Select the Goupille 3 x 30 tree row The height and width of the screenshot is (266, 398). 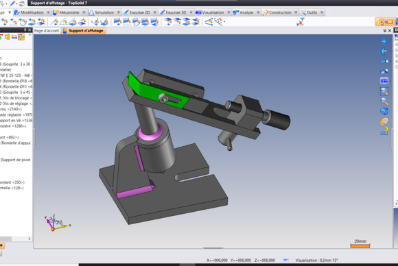16,64
